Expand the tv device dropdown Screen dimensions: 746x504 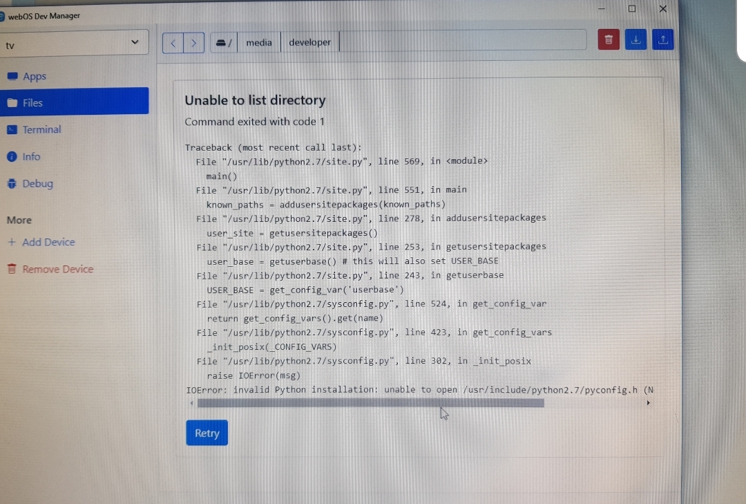(74, 44)
